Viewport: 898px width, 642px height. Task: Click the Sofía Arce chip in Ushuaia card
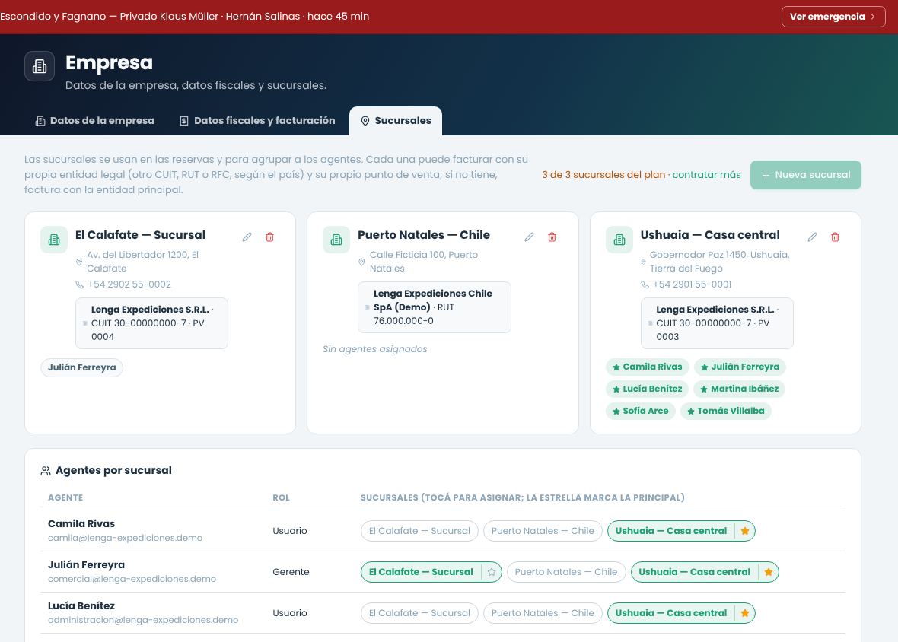click(641, 411)
